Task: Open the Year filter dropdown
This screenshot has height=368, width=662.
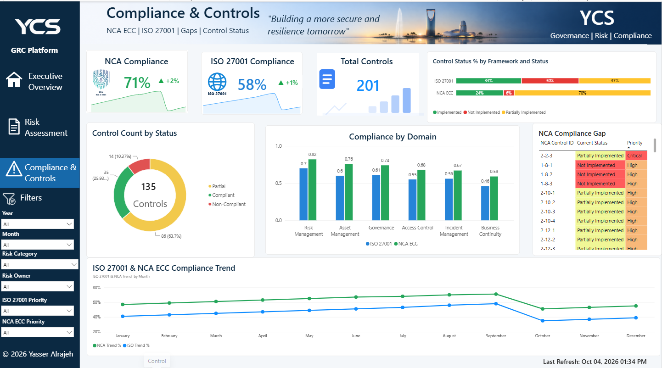Action: coord(38,224)
